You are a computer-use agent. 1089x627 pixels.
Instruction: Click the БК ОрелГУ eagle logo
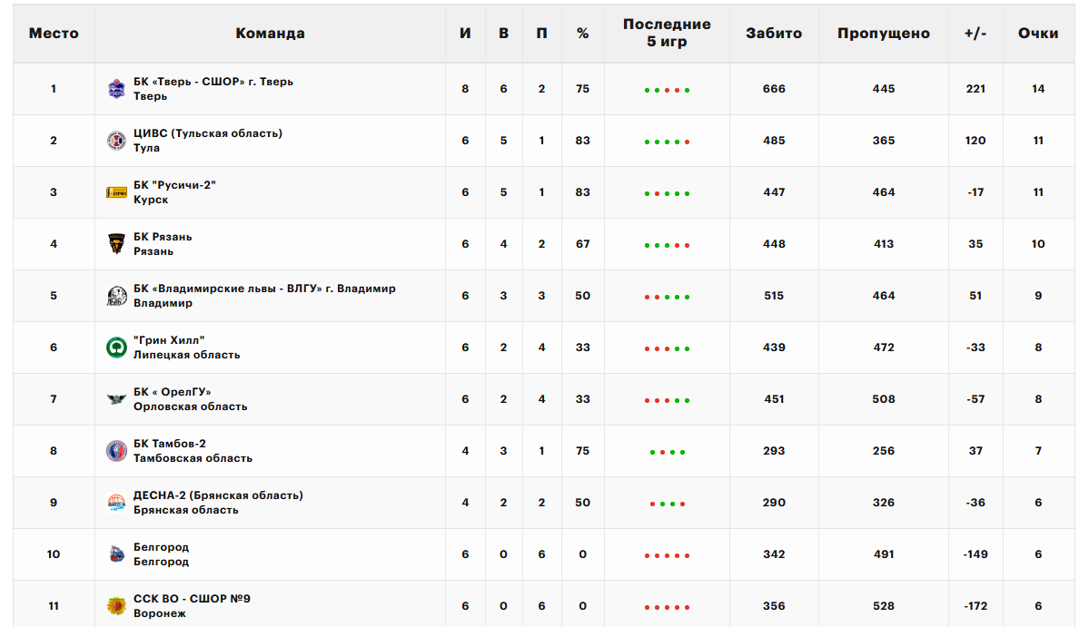tap(116, 399)
